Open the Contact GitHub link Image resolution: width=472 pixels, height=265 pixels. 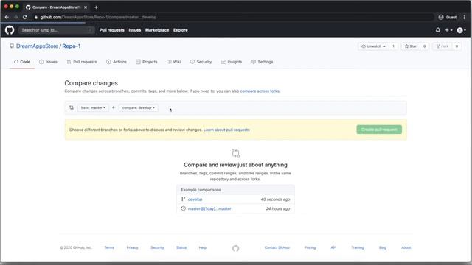(277, 247)
